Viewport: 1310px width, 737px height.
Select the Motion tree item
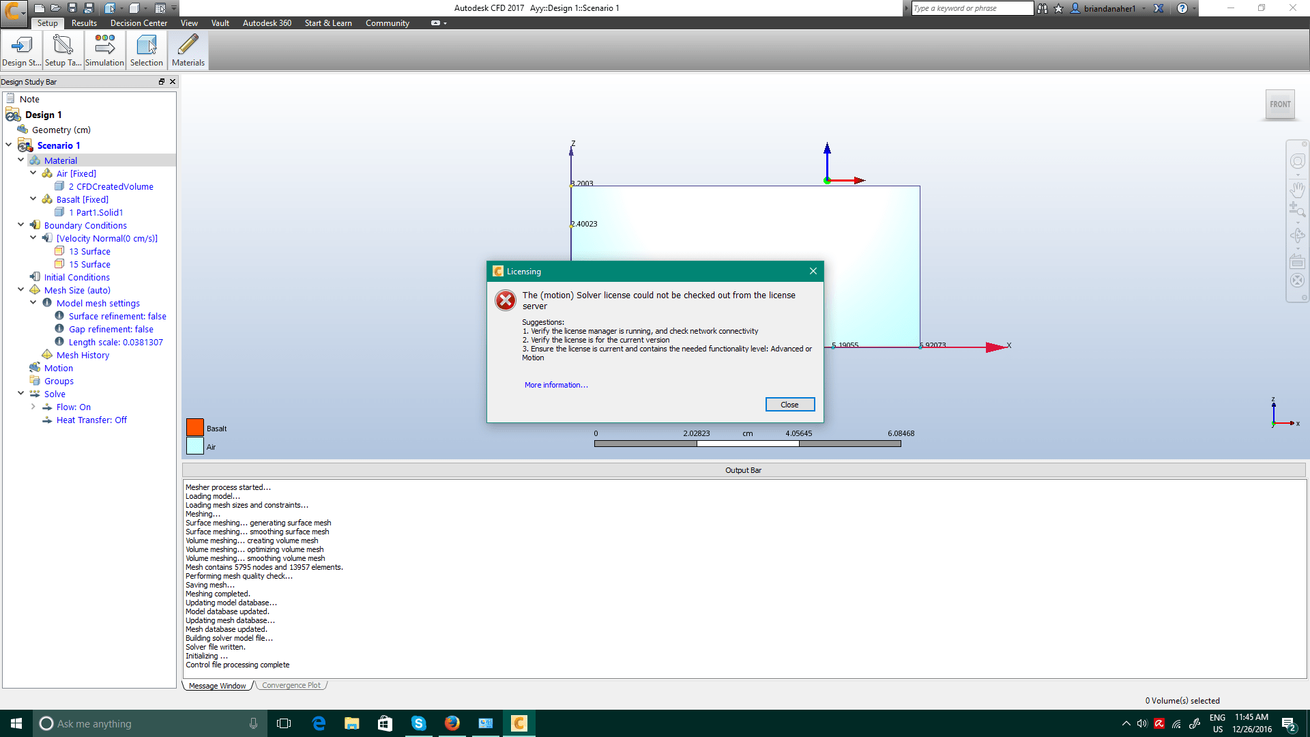(59, 368)
